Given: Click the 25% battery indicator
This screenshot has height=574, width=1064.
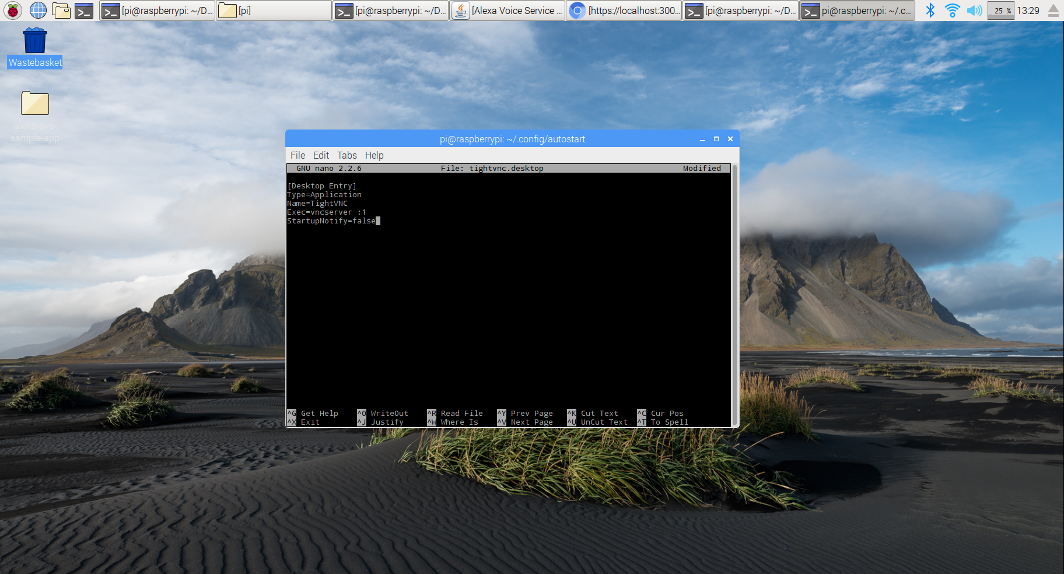Looking at the screenshot, I should [1000, 10].
